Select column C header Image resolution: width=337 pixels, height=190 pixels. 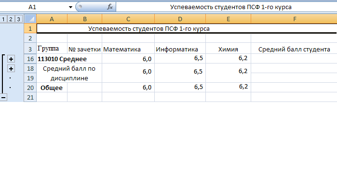128,19
